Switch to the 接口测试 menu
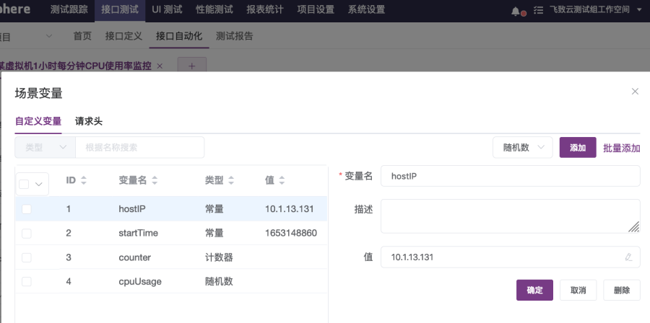650x323 pixels. click(x=120, y=10)
